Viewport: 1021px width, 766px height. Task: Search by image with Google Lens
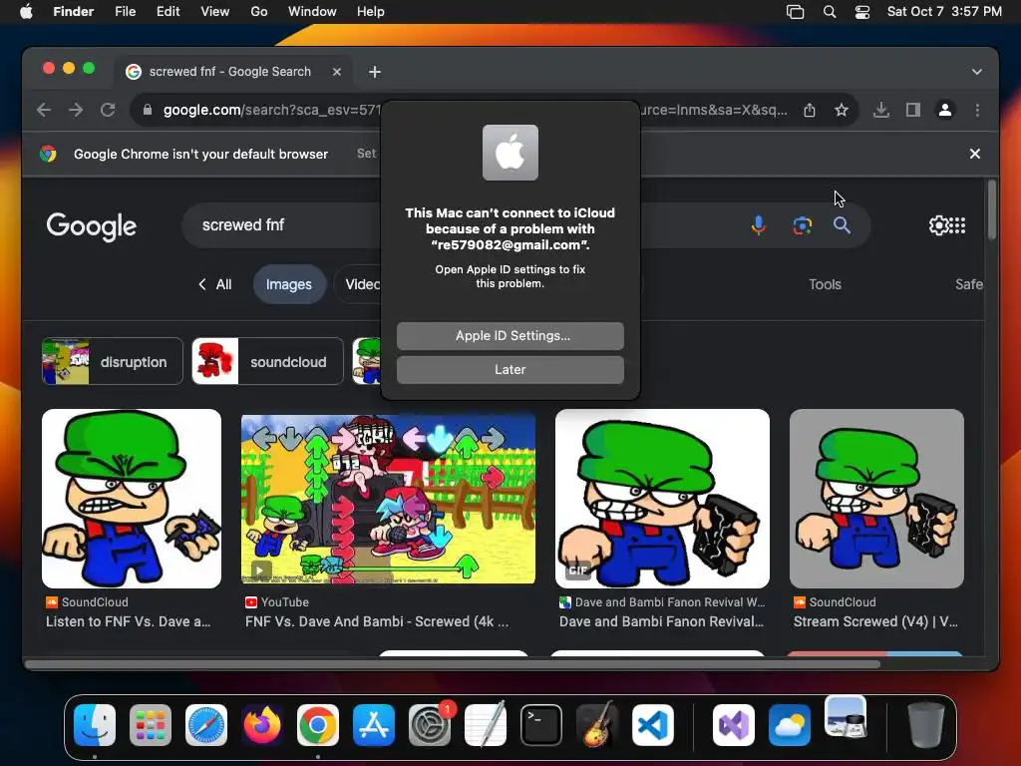pyautogui.click(x=803, y=225)
